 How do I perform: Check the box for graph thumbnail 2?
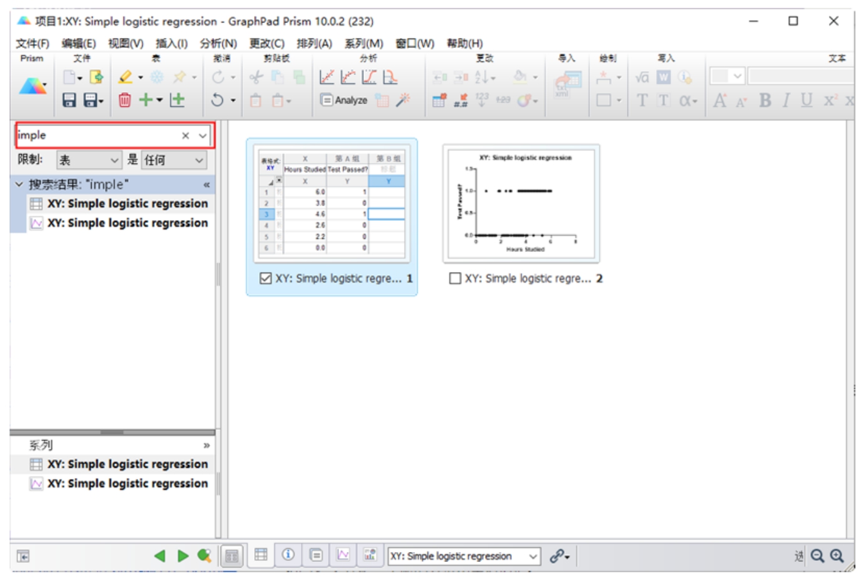[x=455, y=278]
